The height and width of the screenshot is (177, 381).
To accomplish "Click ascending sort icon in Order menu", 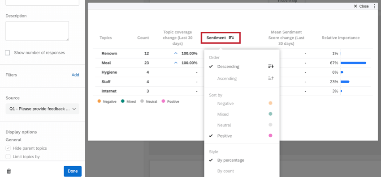I will point(271,78).
